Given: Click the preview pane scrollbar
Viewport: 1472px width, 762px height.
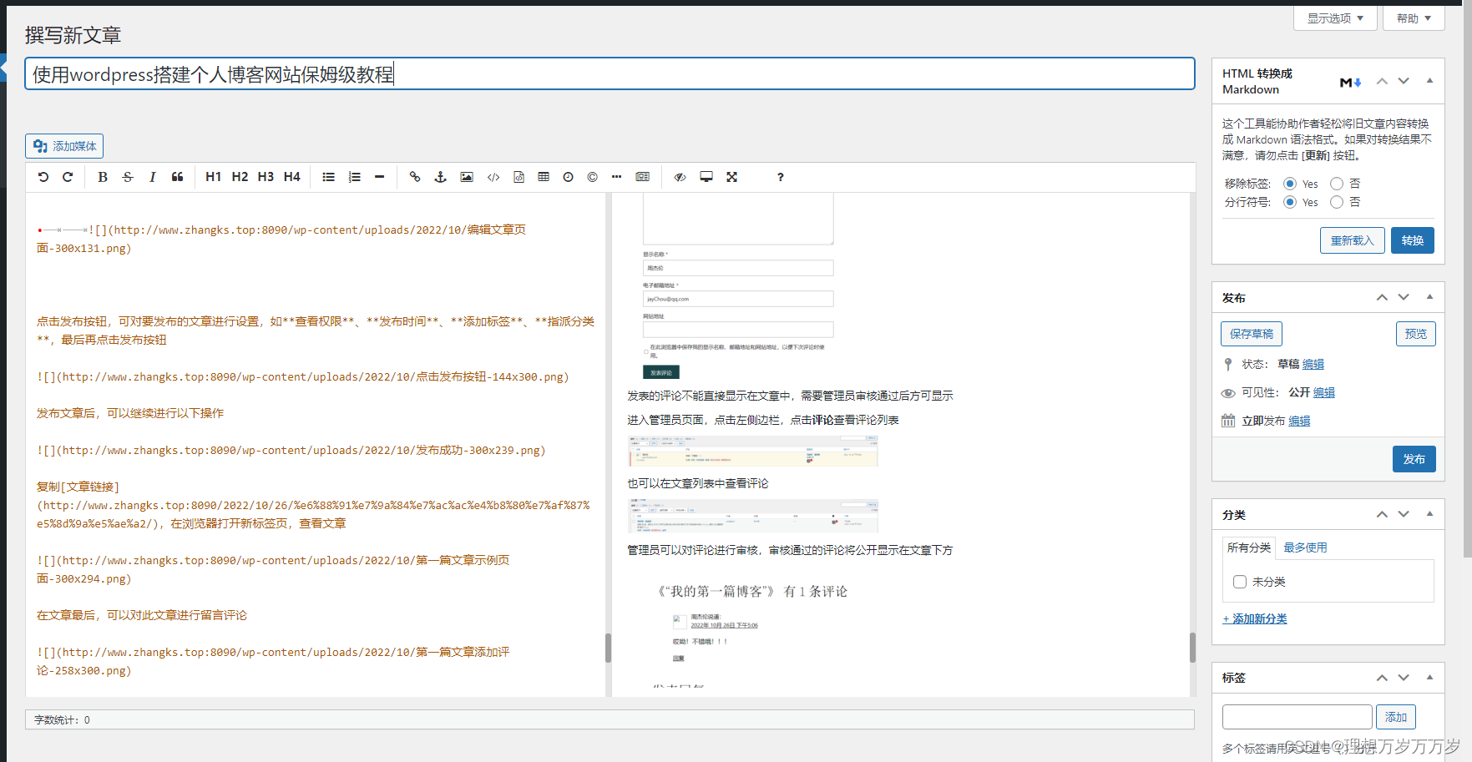Looking at the screenshot, I should (x=1192, y=648).
